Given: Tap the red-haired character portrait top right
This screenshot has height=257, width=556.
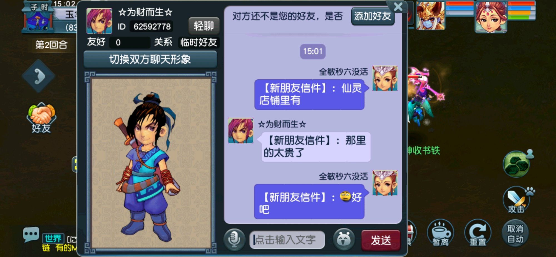Looking at the screenshot, I should pyautogui.click(x=491, y=17).
